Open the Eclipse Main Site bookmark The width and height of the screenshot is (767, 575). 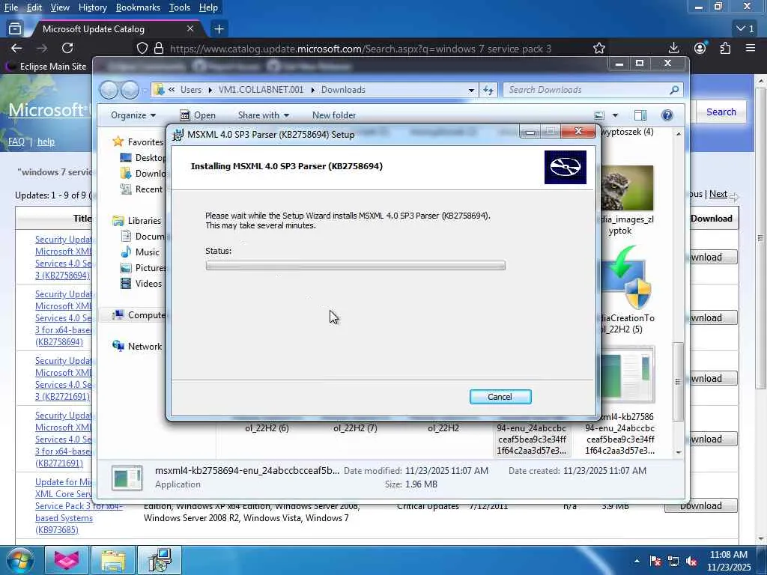pos(46,66)
